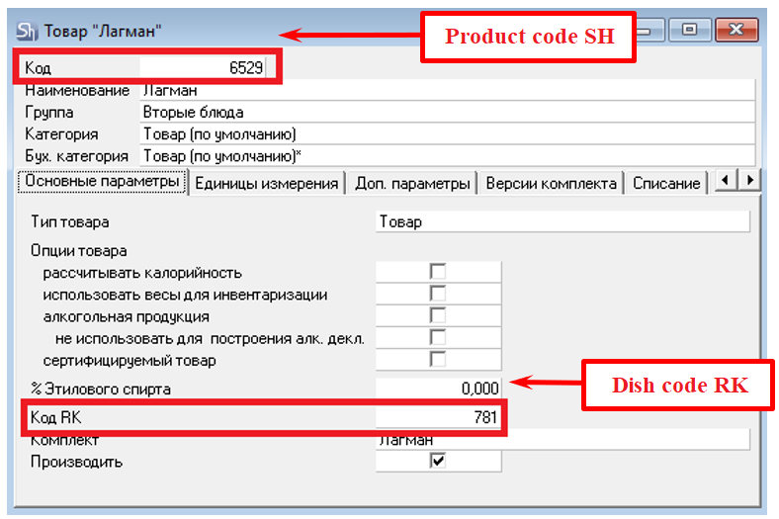
Task: Enable the сертифицируемый товар checkbox
Action: (437, 360)
